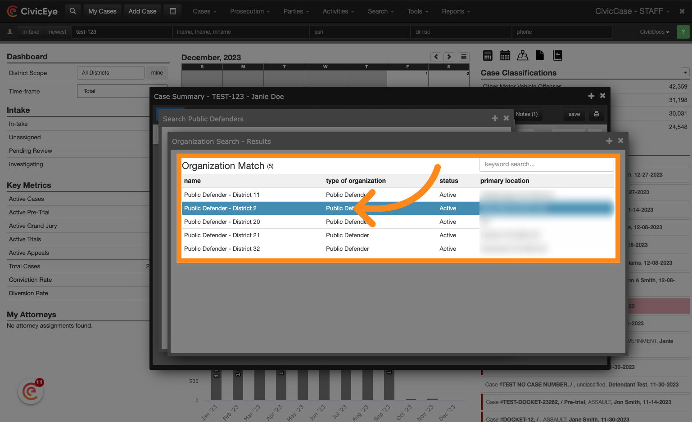Open the Parties dropdown menu
This screenshot has width=692, height=422.
pyautogui.click(x=296, y=11)
